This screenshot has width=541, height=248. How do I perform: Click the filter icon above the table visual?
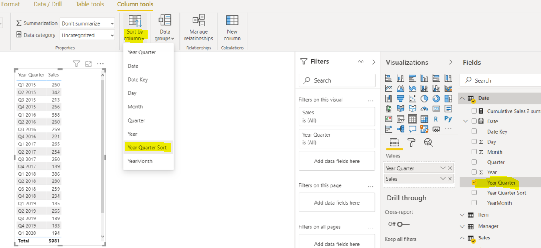pyautogui.click(x=76, y=64)
